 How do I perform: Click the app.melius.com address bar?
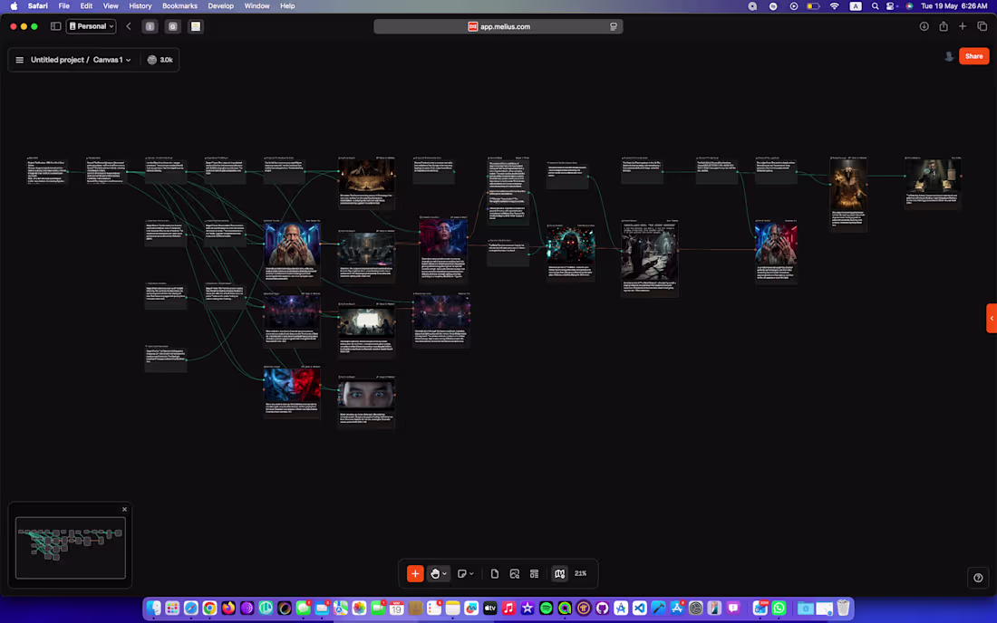click(498, 26)
